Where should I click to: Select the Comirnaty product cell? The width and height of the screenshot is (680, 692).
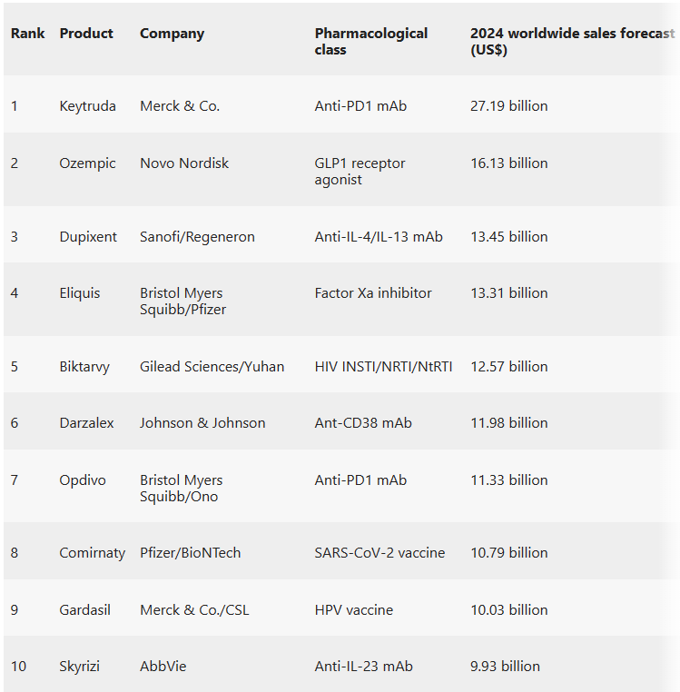pyautogui.click(x=93, y=553)
